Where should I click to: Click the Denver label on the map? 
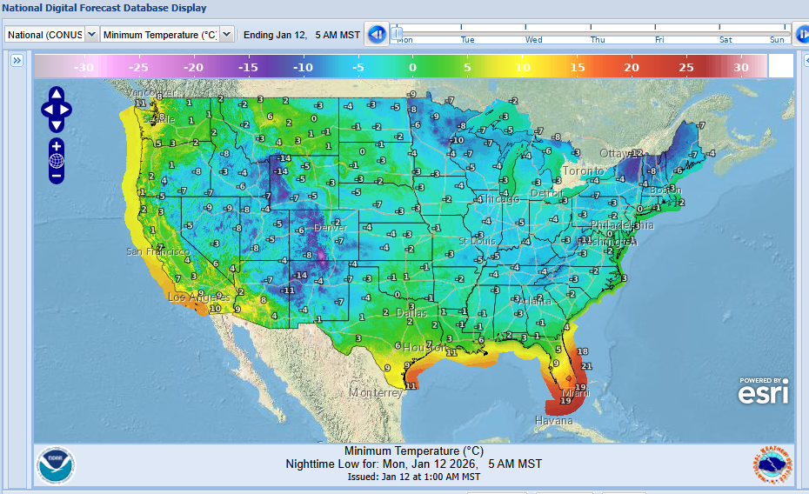[x=331, y=227]
